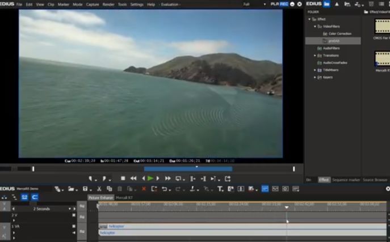Screen dimensions: 390x242
Task: Switch to the Sequence marker tab
Action: pyautogui.click(x=346, y=180)
